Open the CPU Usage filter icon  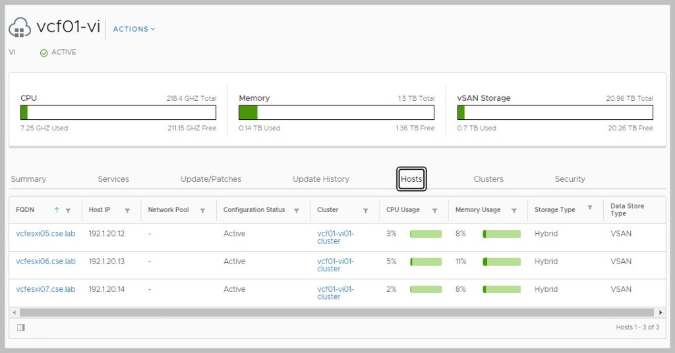tap(434, 211)
